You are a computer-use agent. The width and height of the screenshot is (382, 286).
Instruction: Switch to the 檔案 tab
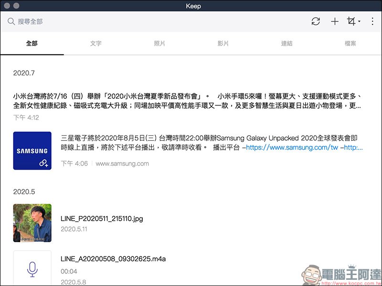[x=350, y=43]
